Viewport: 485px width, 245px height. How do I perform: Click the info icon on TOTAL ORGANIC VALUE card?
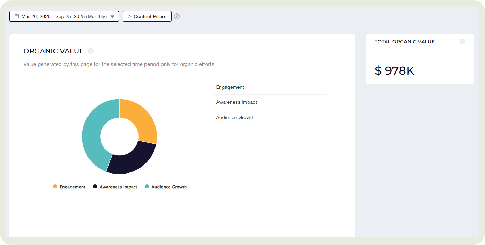(462, 41)
